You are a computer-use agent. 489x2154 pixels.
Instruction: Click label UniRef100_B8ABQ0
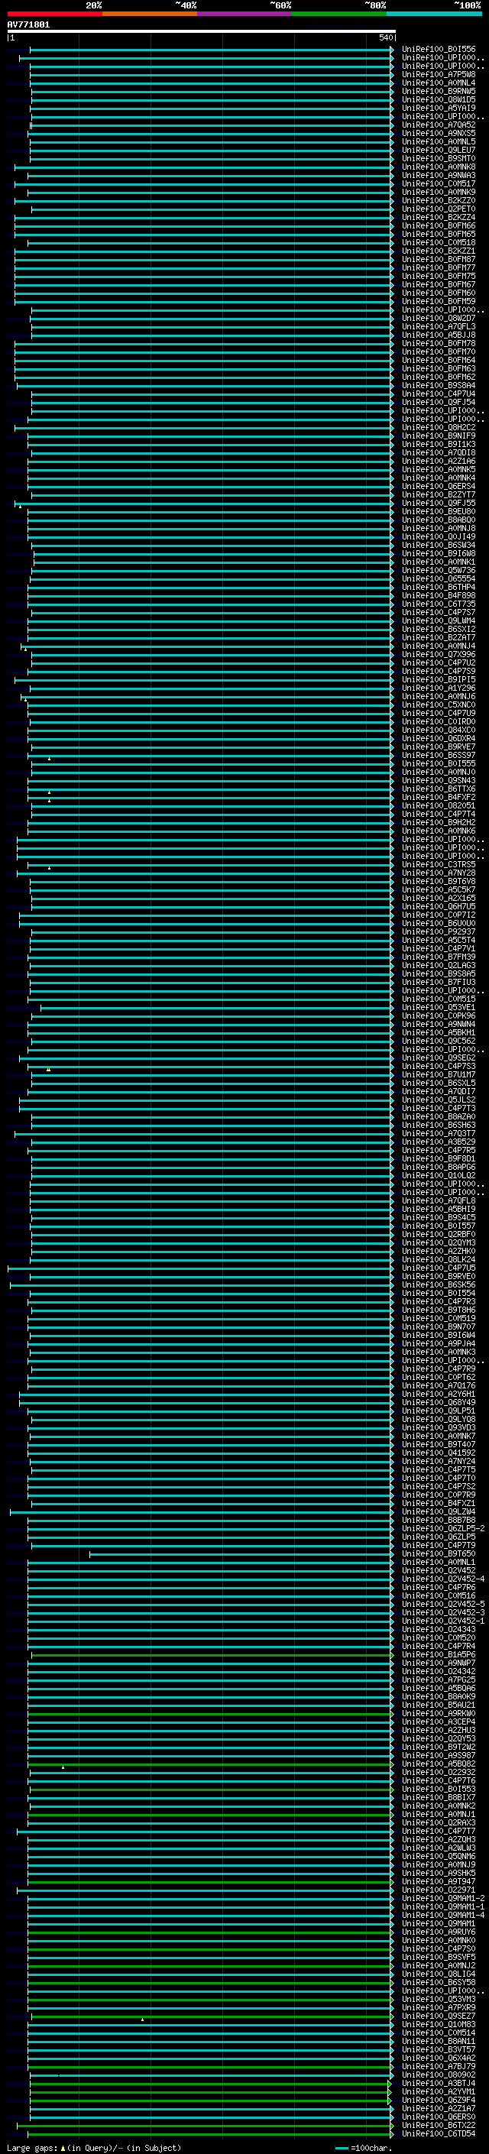438,520
